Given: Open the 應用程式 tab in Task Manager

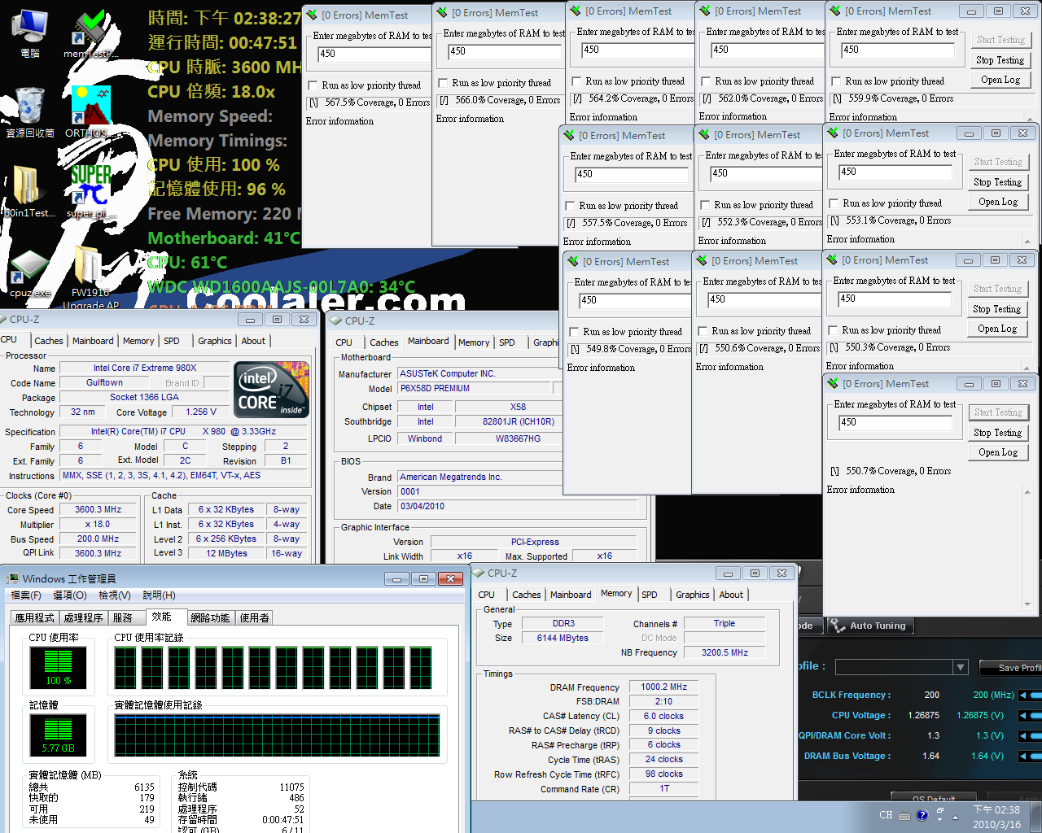Looking at the screenshot, I should click(35, 618).
